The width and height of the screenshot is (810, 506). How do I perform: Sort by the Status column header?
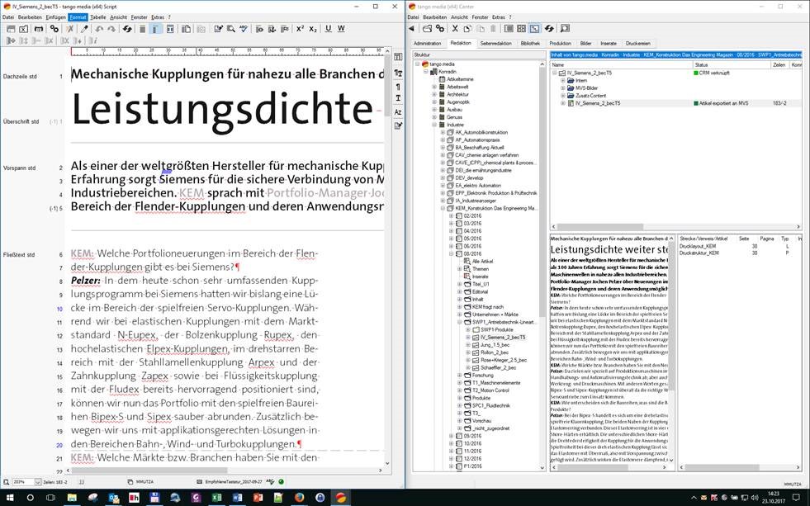pyautogui.click(x=702, y=64)
